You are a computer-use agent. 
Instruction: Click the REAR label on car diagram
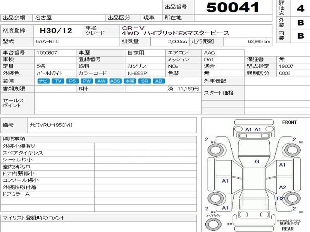[288, 229]
